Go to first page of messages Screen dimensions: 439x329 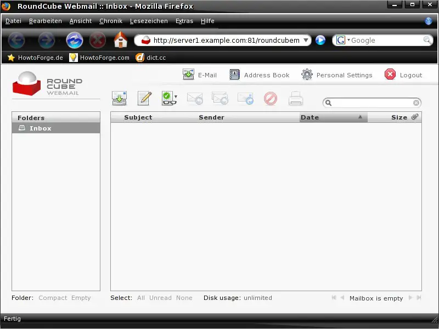(x=334, y=298)
